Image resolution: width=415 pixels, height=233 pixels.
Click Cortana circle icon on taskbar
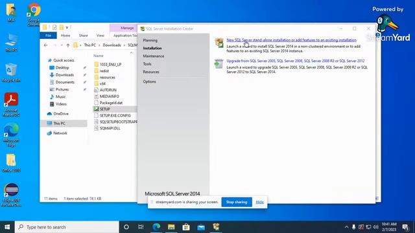tap(126, 227)
